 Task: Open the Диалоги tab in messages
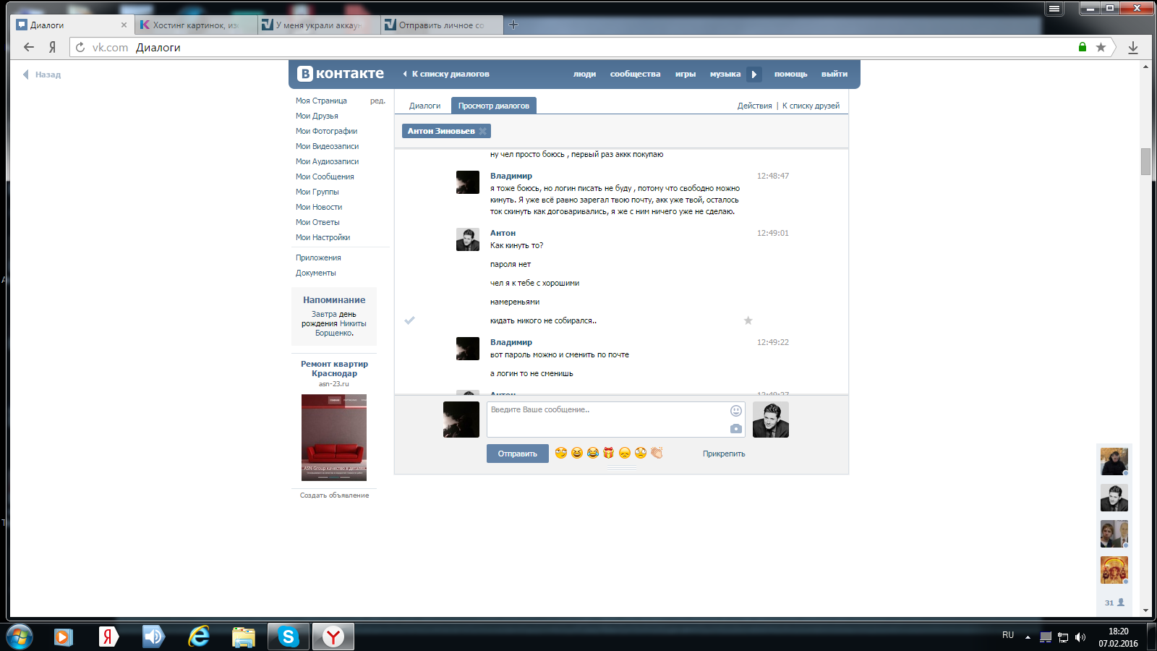[424, 106]
